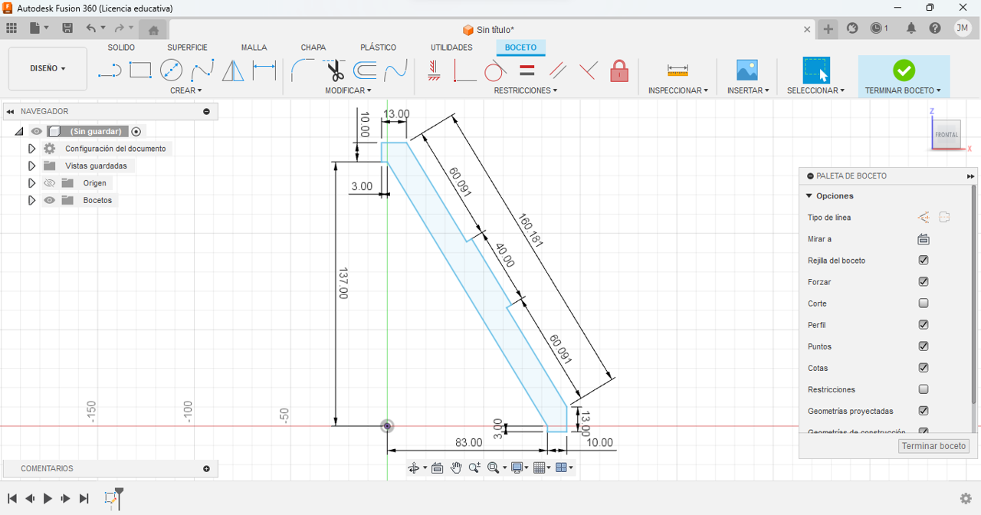Click the green Terminar Boceto checkmark
Image resolution: width=981 pixels, height=515 pixels.
coord(904,70)
